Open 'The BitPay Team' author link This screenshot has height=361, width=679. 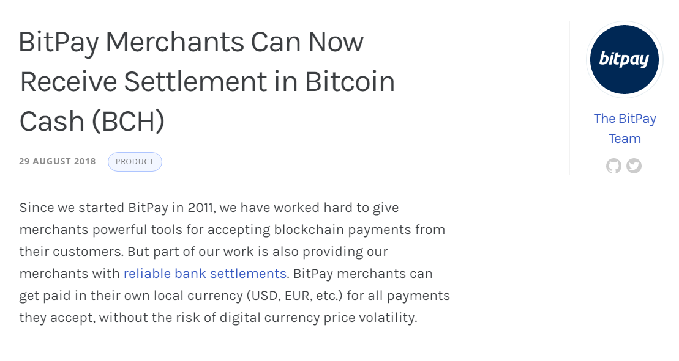pos(625,128)
